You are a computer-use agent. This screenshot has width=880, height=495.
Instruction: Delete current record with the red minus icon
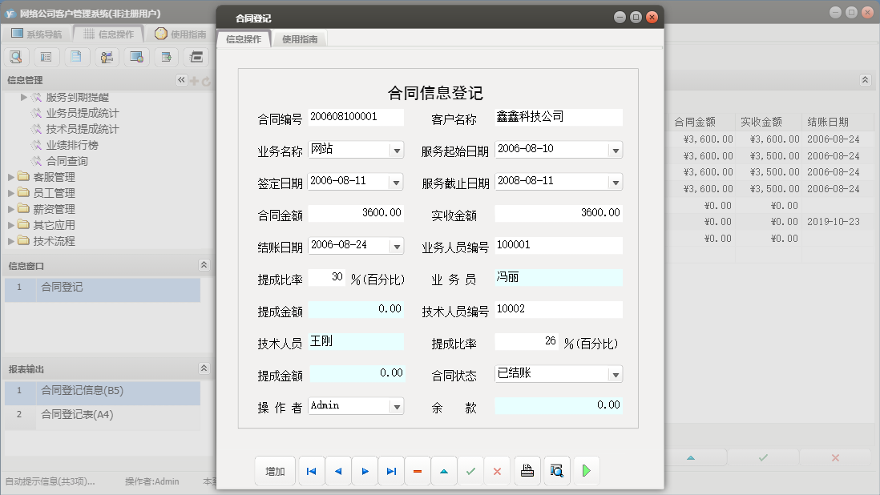pyautogui.click(x=418, y=471)
